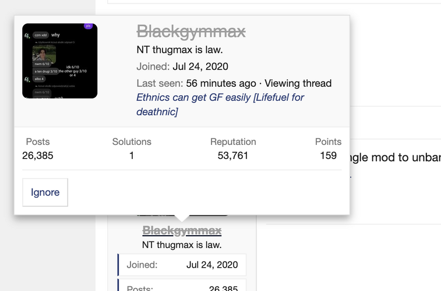View the Reputation value 53,761
441x291 pixels.
233,155
